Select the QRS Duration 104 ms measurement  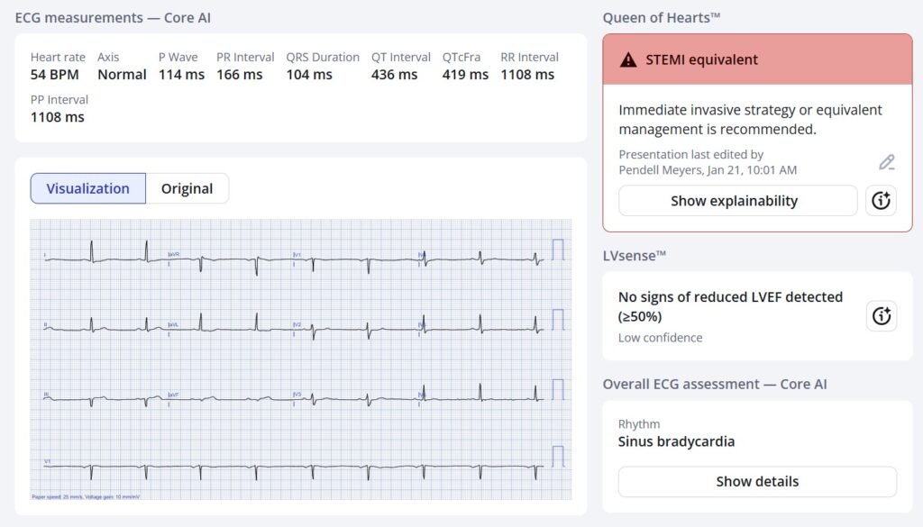(x=309, y=75)
